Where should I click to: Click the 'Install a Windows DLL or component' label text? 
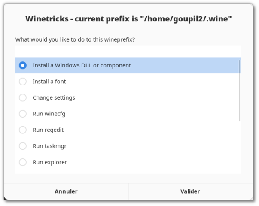pyautogui.click(x=82, y=65)
